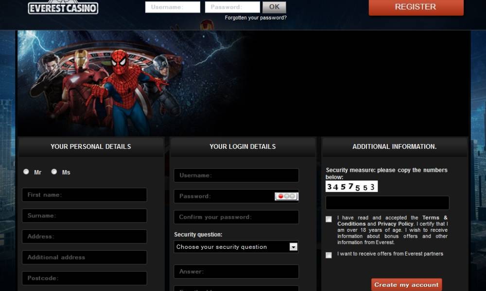
Task: Click the 'Security measure' instruction text
Action: pos(386,174)
